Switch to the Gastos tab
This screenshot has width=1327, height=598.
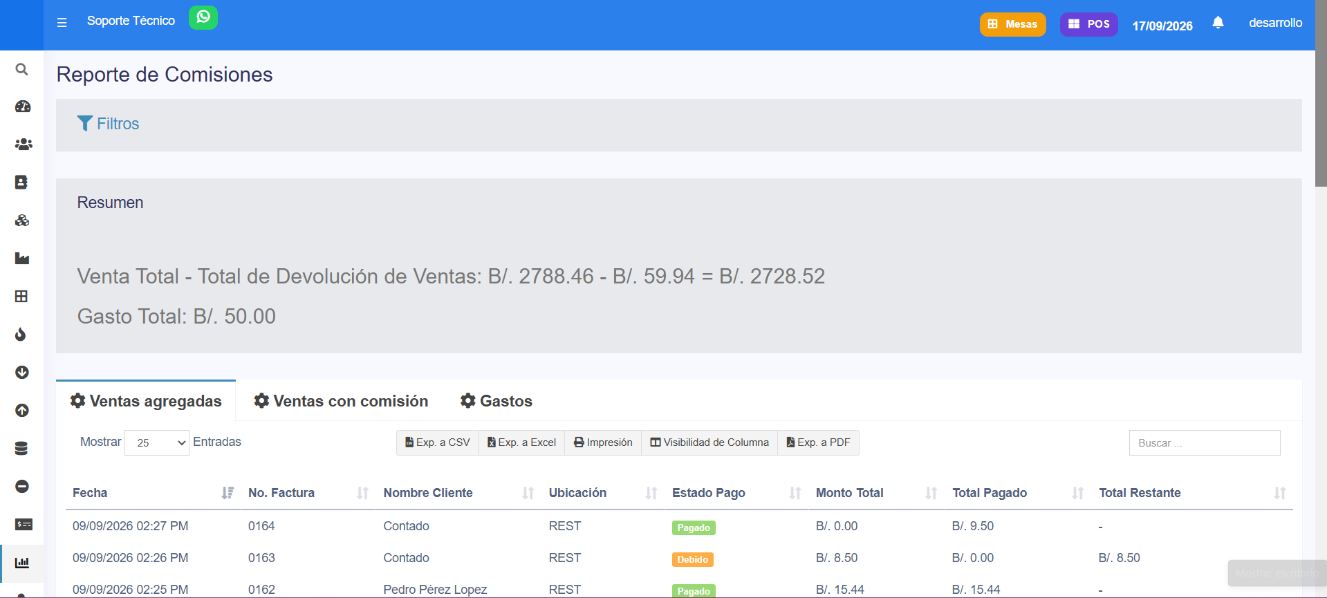497,401
